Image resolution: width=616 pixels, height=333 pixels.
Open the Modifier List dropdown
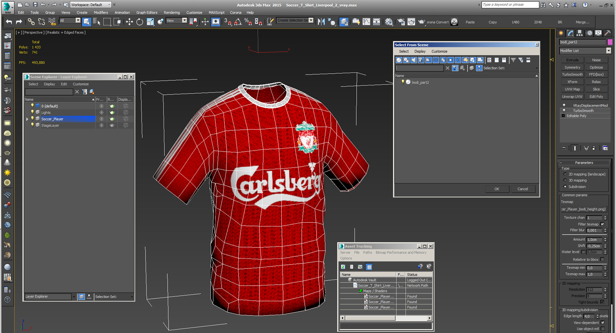point(585,50)
